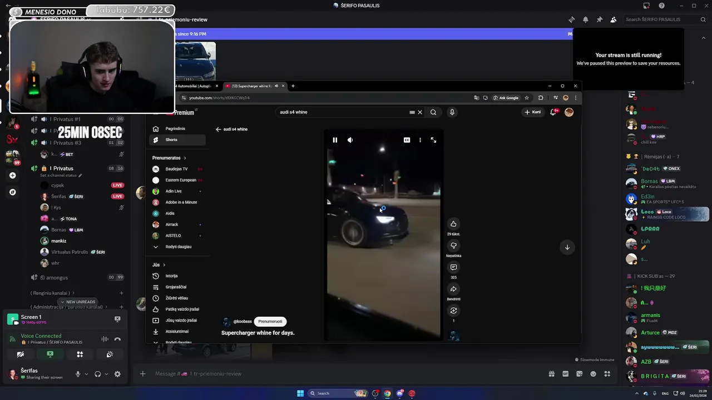Image resolution: width=712 pixels, height=400 pixels.
Task: Deafen with Discord headphones button
Action: click(x=98, y=374)
